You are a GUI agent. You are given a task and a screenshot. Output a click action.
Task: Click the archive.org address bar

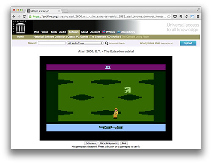(x=99, y=16)
